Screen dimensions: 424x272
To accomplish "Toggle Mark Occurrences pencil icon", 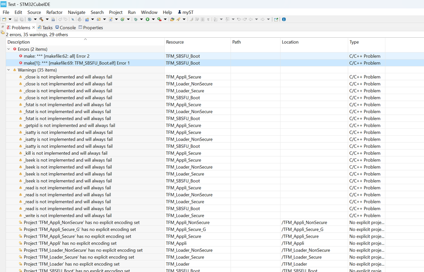I will click(191, 19).
